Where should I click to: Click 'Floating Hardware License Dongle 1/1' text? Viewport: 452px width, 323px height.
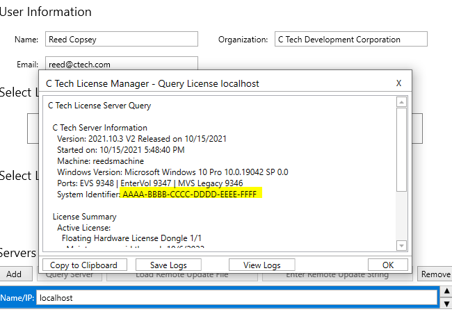(x=131, y=238)
